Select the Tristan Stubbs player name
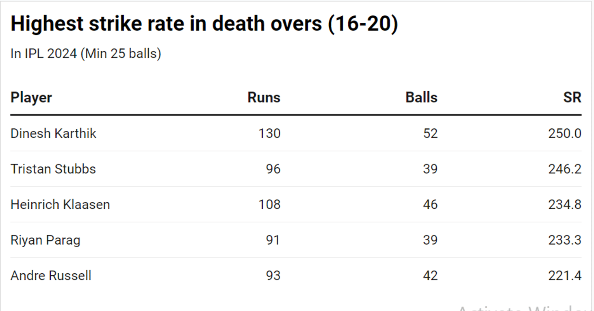594x311 pixels. click(x=53, y=169)
